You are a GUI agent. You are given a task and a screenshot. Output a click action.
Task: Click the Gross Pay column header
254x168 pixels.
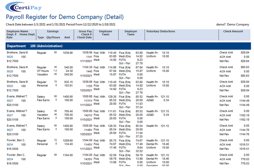(85, 31)
